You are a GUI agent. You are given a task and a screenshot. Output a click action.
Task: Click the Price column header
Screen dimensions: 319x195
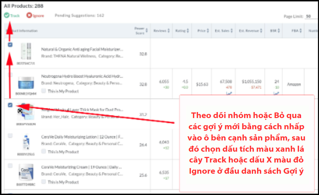pos(202,31)
